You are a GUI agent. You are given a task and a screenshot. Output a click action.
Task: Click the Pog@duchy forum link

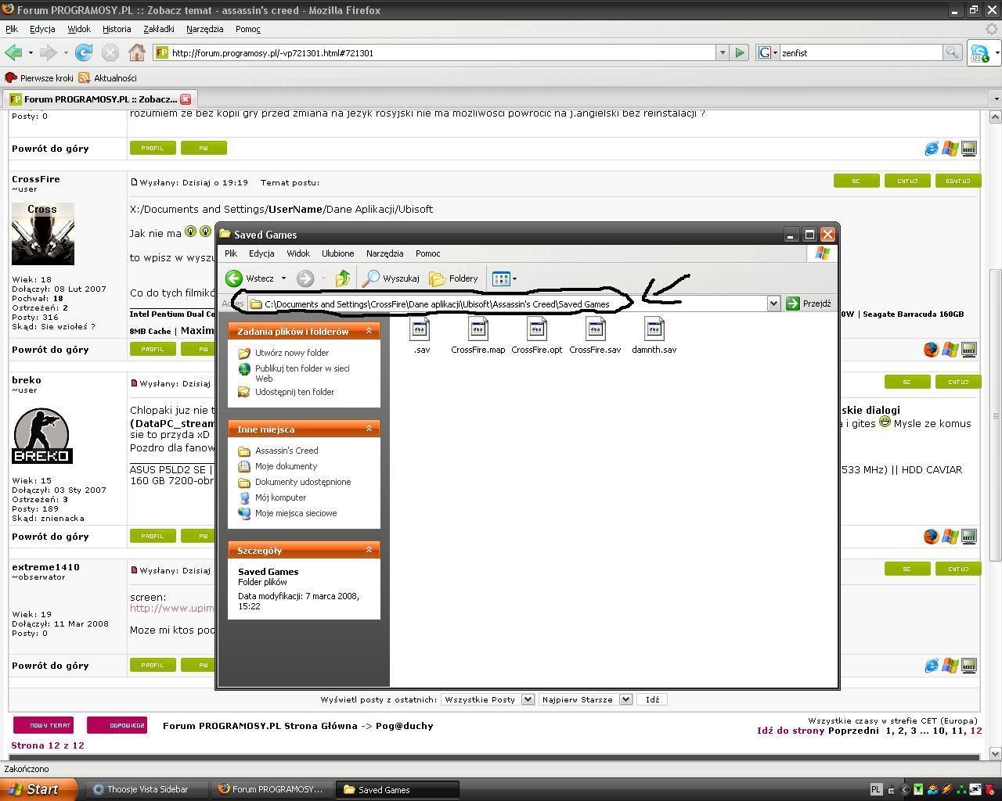point(405,726)
